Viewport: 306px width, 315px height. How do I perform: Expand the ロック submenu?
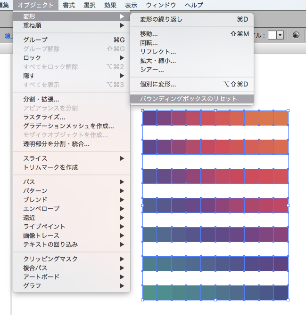point(72,58)
